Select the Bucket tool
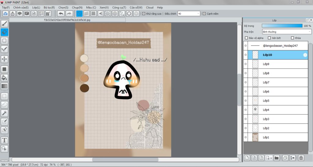The height and width of the screenshot is (167, 313). pos(4,78)
